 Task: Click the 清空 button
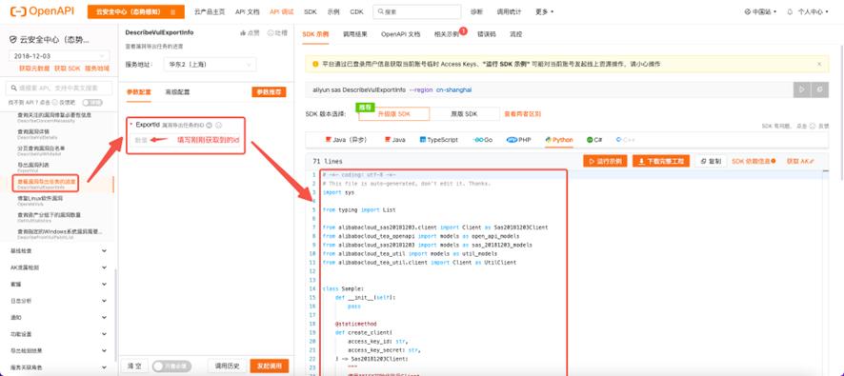coord(134,366)
